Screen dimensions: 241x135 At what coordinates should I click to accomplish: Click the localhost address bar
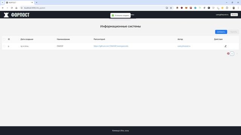pos(92,8)
